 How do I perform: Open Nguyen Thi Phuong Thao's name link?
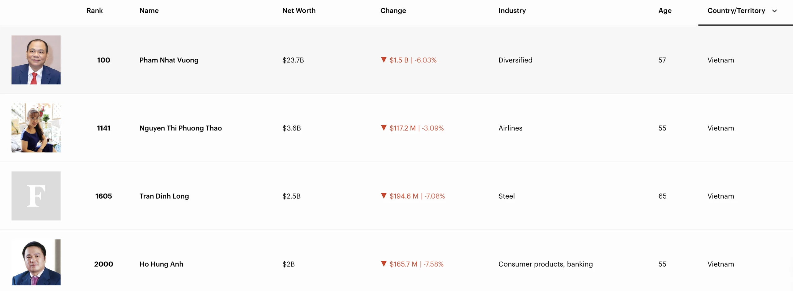181,128
